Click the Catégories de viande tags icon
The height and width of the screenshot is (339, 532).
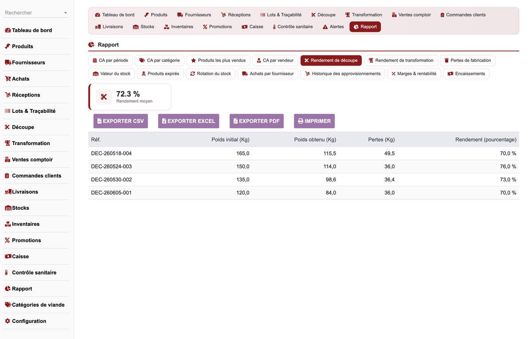pyautogui.click(x=8, y=305)
